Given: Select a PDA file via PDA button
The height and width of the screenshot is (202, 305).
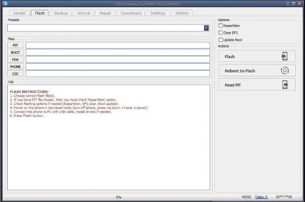Looking at the screenshot, I should coord(16,60).
